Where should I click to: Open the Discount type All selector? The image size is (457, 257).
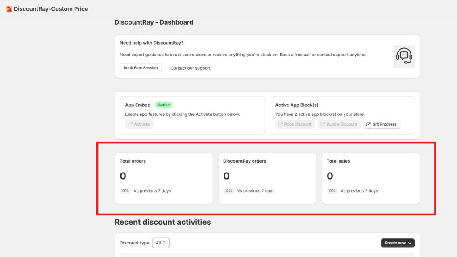click(161, 243)
